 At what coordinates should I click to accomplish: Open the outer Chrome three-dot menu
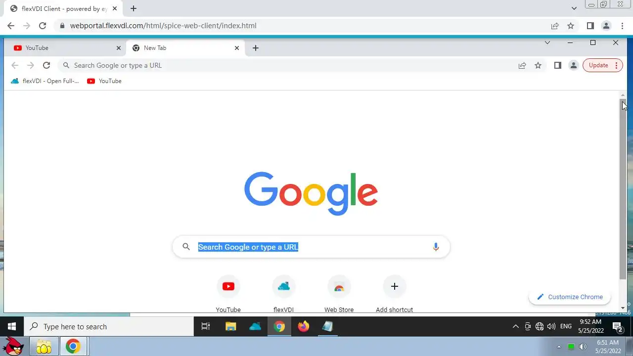[x=623, y=26]
